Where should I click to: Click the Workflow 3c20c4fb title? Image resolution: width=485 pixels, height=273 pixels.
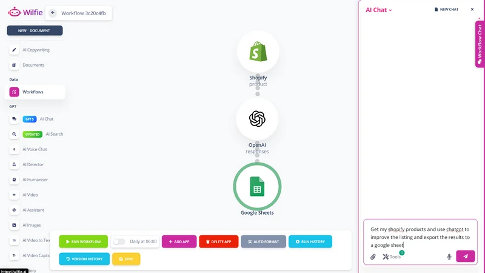point(84,13)
